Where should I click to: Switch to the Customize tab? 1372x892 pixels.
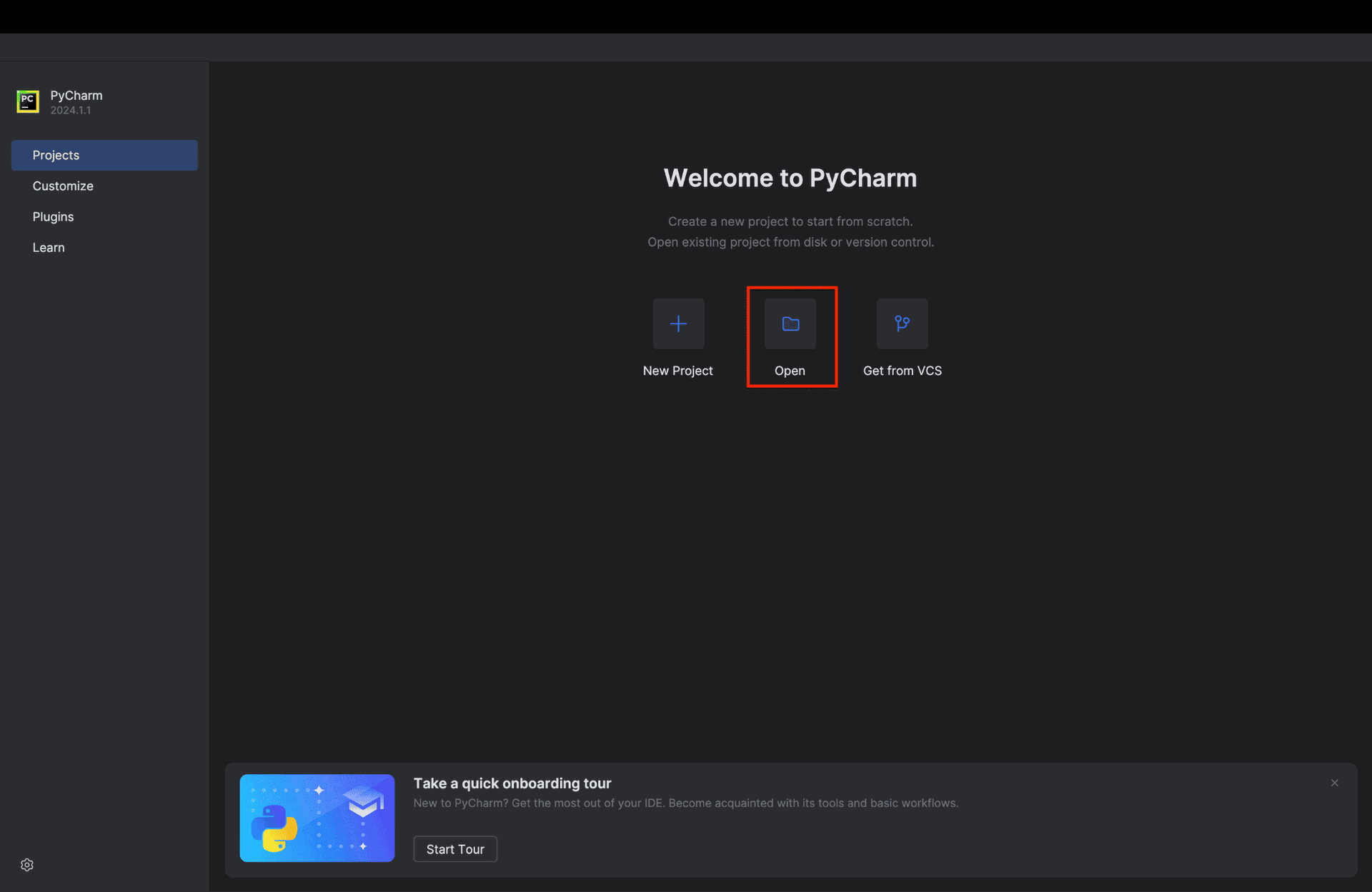(63, 186)
